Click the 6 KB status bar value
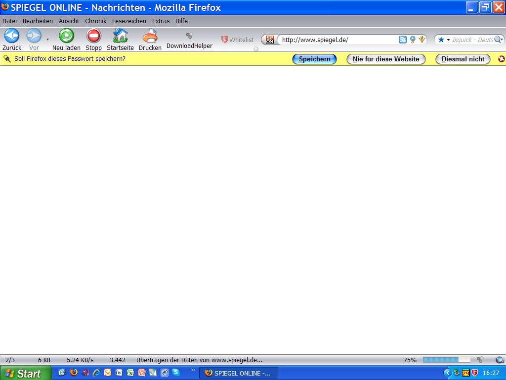The width and height of the screenshot is (506, 380). coord(44,360)
